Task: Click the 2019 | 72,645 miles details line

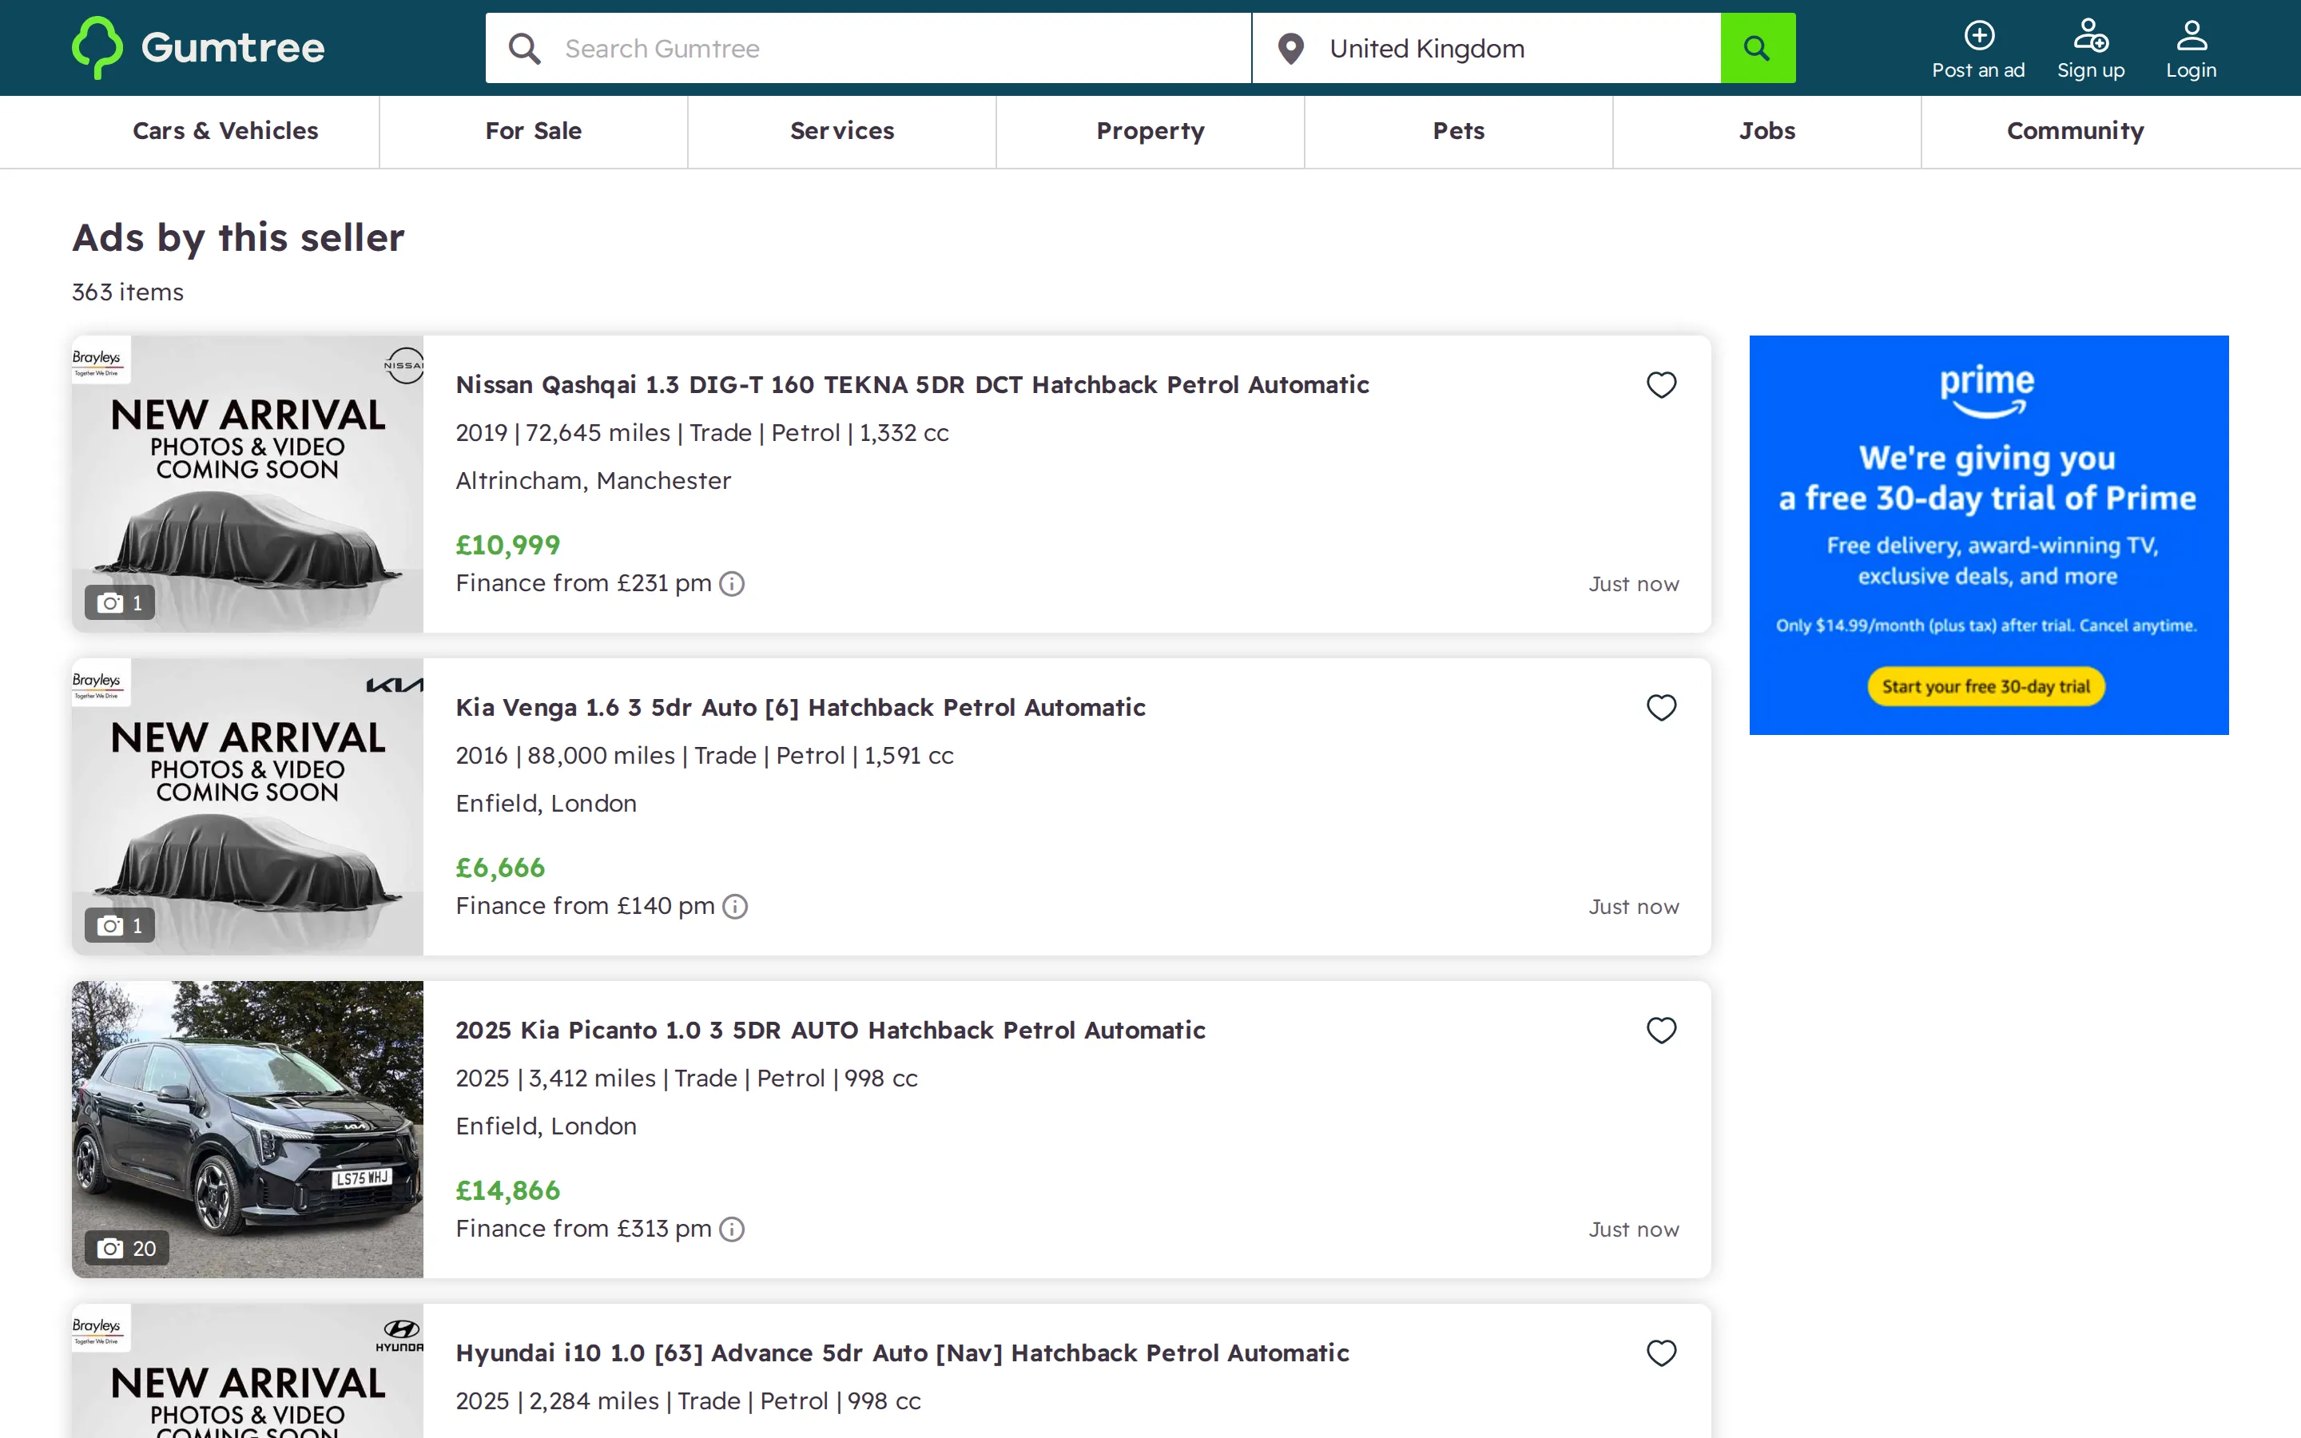Action: point(701,434)
